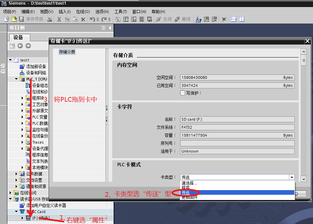Click the Go offline (离线) button

182,19
